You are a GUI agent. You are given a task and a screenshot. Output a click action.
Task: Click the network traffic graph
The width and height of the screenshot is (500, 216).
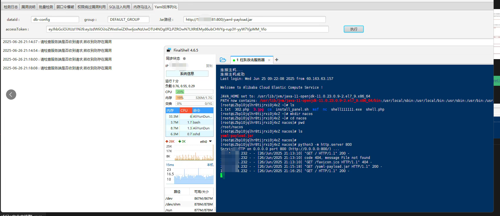click(x=194, y=152)
